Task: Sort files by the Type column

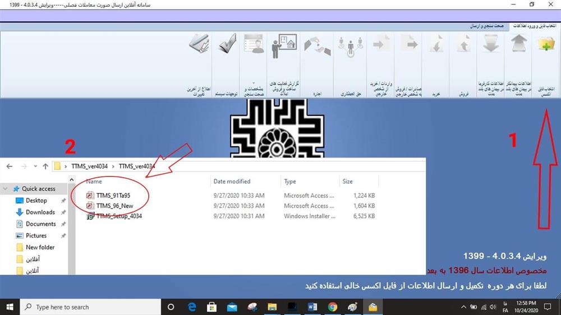Action: click(x=290, y=181)
